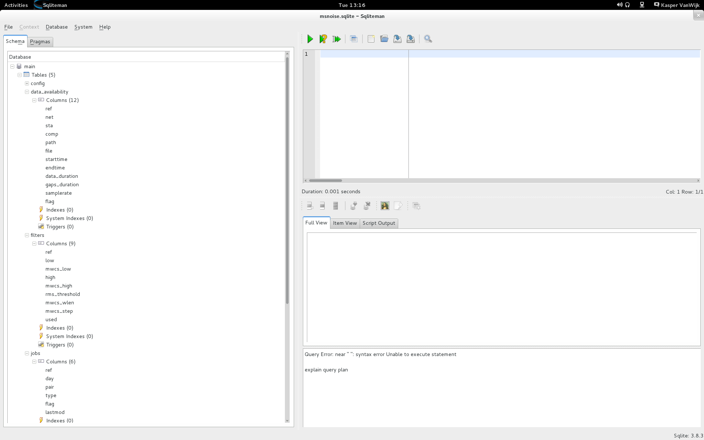704x440 pixels.
Task: Open Activities overview in top bar
Action: pos(16,5)
